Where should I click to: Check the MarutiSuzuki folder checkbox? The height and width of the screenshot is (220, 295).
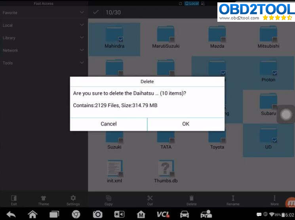point(172,40)
